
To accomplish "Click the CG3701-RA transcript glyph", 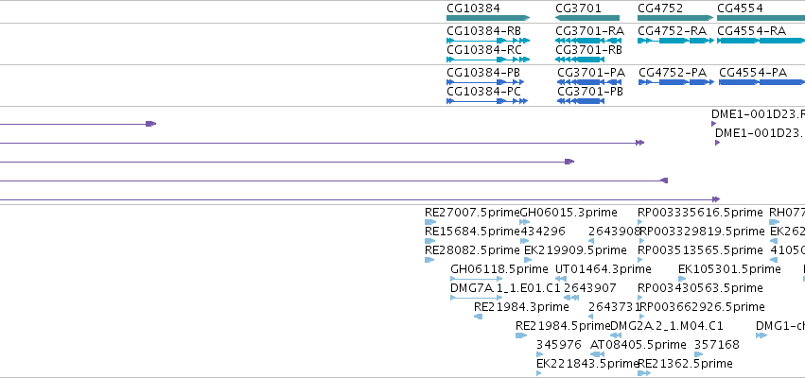I will click(588, 40).
